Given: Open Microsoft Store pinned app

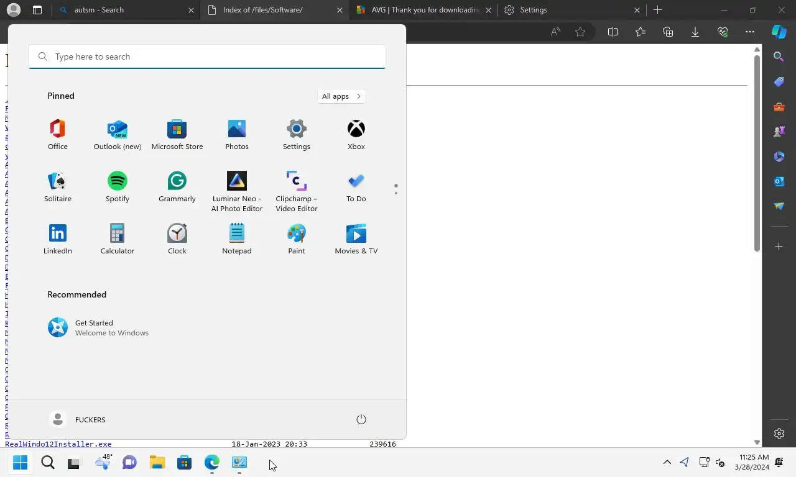Looking at the screenshot, I should tap(177, 135).
